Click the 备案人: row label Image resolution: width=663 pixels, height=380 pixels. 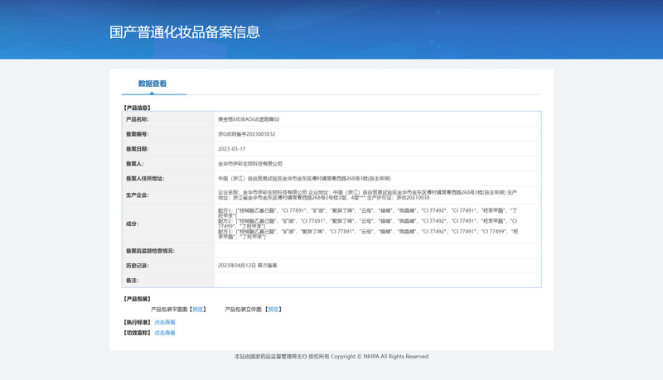coord(134,164)
